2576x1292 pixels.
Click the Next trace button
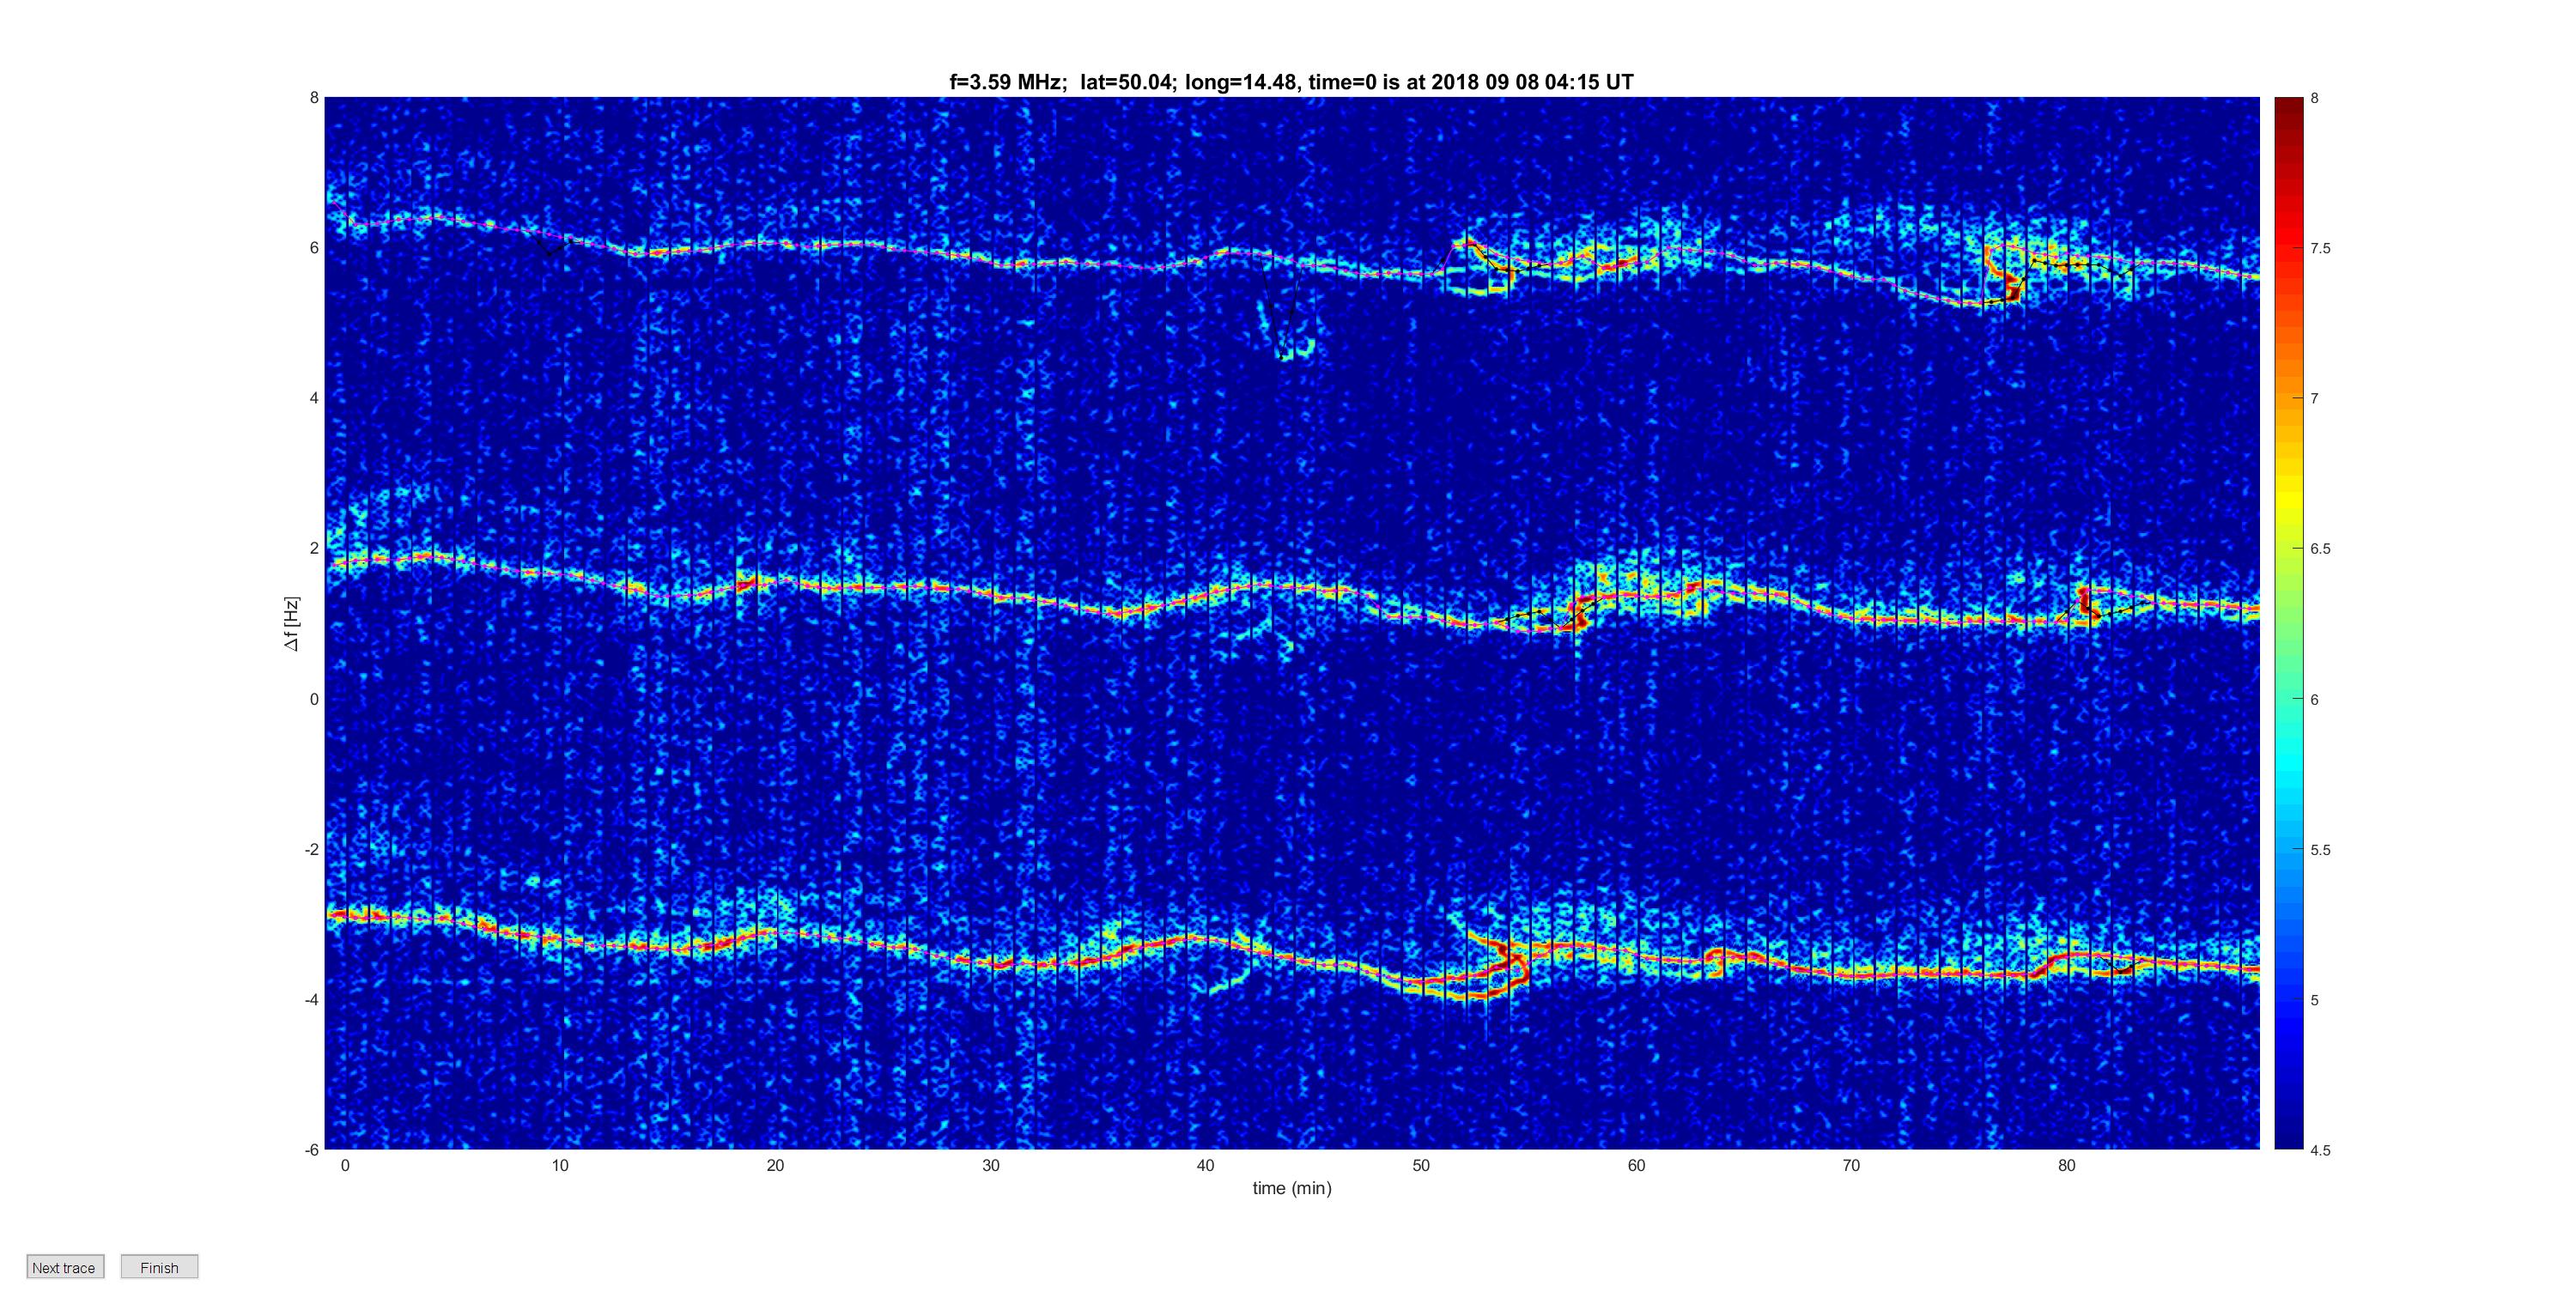65,1267
